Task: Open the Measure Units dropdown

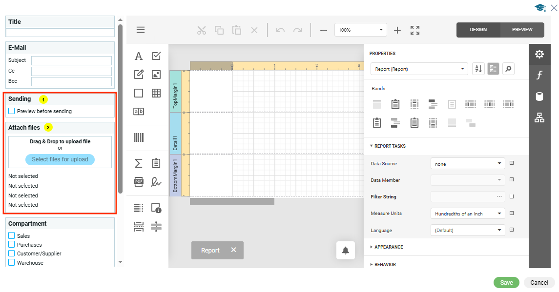Action: [468, 214]
